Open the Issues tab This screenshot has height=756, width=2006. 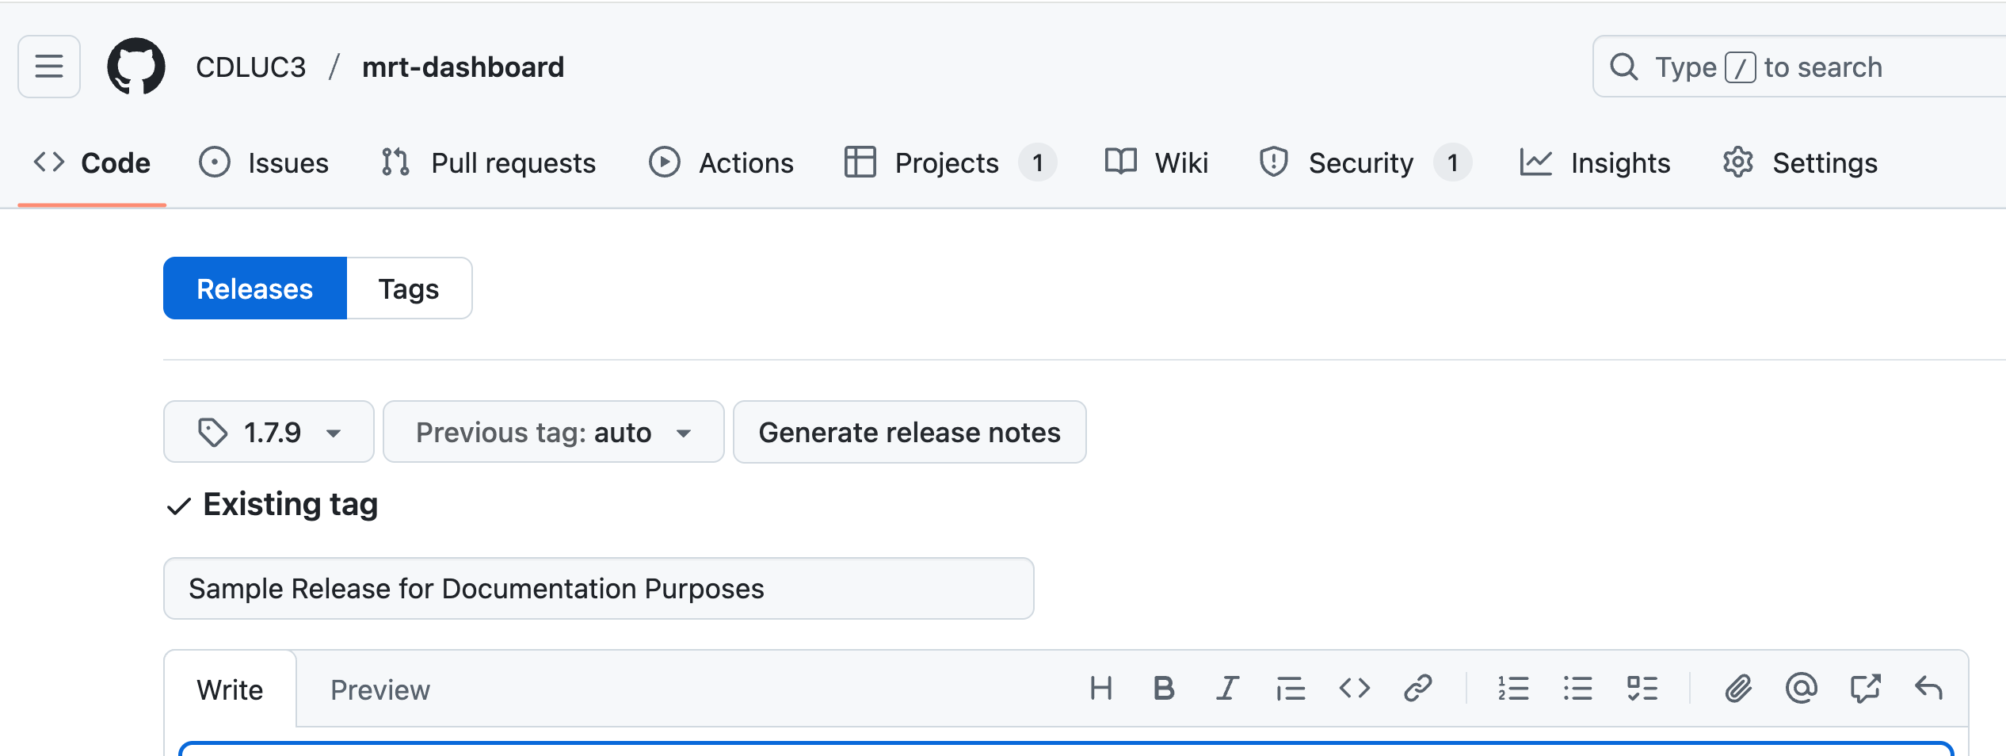pyautogui.click(x=264, y=162)
